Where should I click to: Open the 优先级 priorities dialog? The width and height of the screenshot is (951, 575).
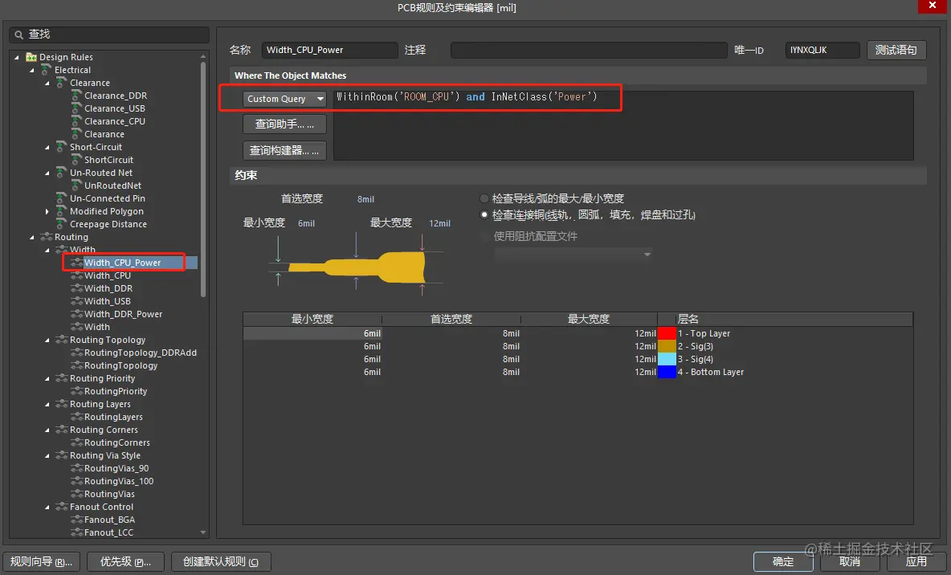(x=125, y=561)
